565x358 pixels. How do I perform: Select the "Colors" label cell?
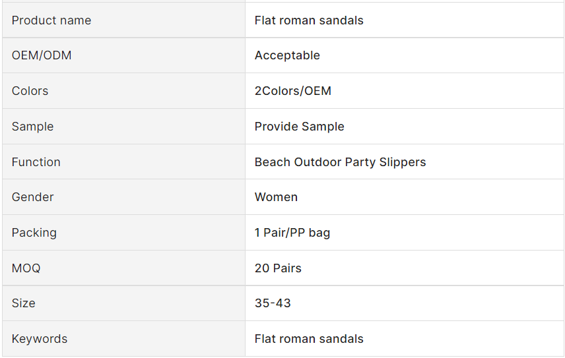(x=30, y=91)
